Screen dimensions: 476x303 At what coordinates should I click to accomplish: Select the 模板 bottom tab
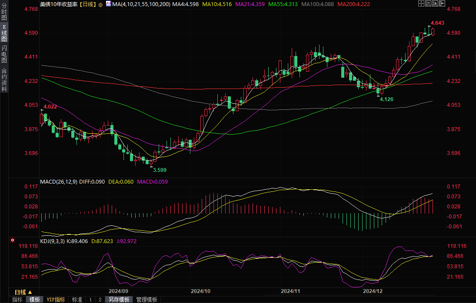tap(34, 300)
